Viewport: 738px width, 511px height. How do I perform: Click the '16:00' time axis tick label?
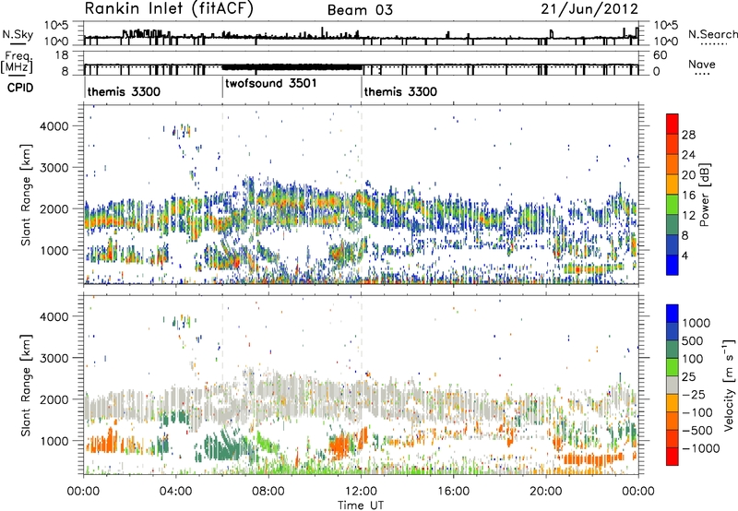point(453,492)
